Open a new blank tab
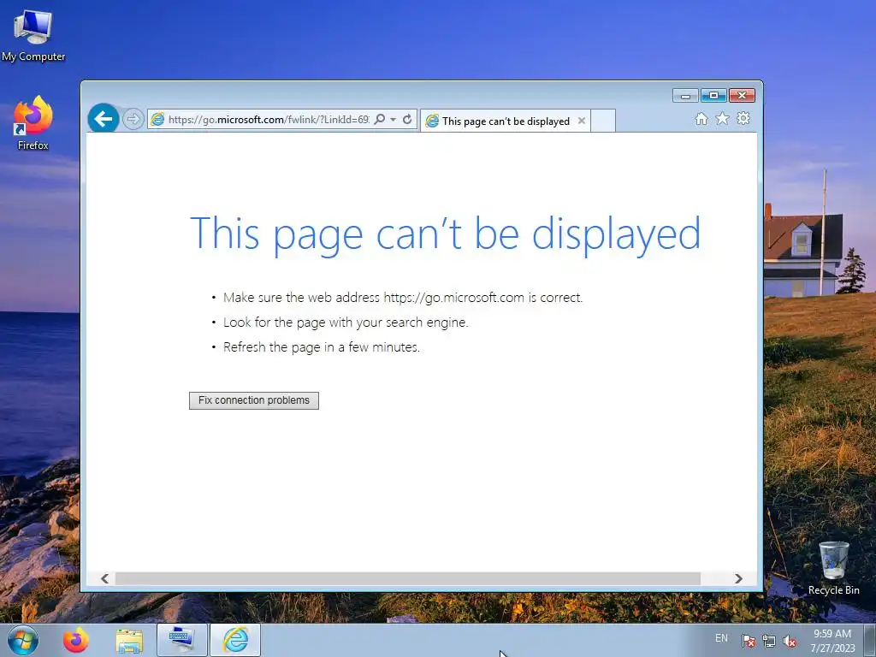This screenshot has width=876, height=657. 603,121
